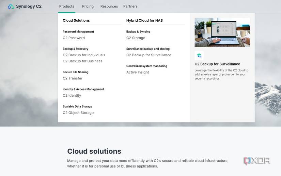Click the Identity & Access Management label
This screenshot has height=176, width=281.
pyautogui.click(x=83, y=89)
